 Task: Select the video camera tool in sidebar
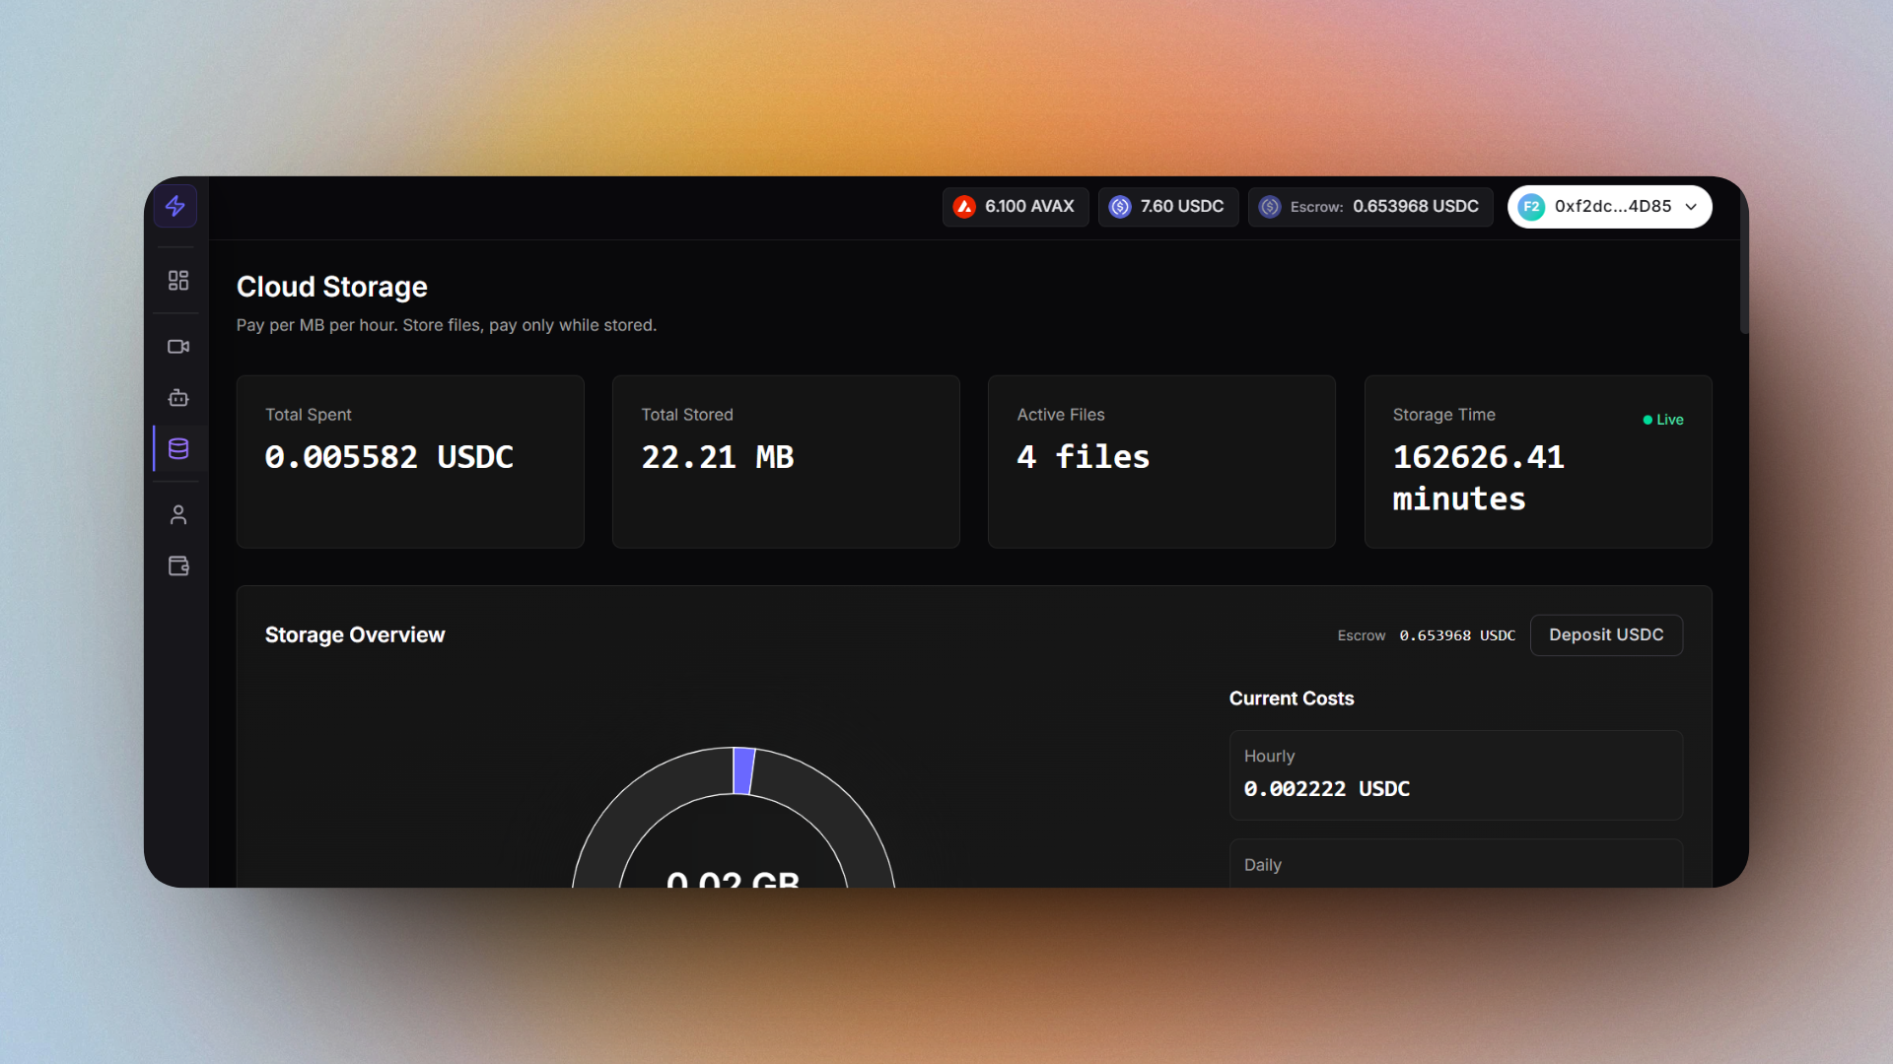(177, 346)
